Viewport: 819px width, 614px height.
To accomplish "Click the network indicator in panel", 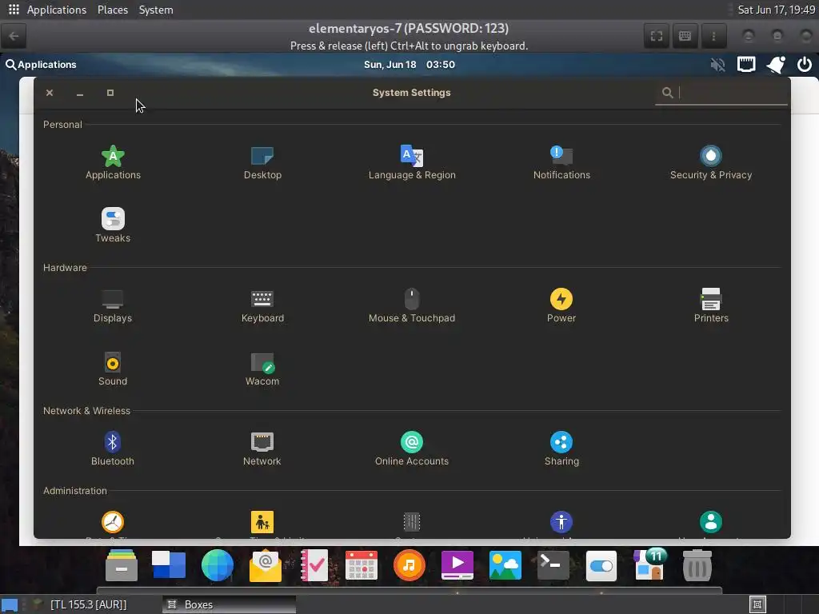I will (x=746, y=65).
